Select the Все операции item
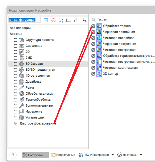The image size is (155, 162). coord(20,28)
